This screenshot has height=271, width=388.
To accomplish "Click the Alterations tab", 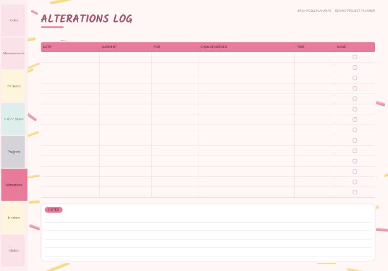I will 14,185.
